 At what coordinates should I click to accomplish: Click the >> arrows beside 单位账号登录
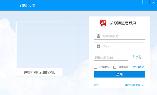click(143, 85)
